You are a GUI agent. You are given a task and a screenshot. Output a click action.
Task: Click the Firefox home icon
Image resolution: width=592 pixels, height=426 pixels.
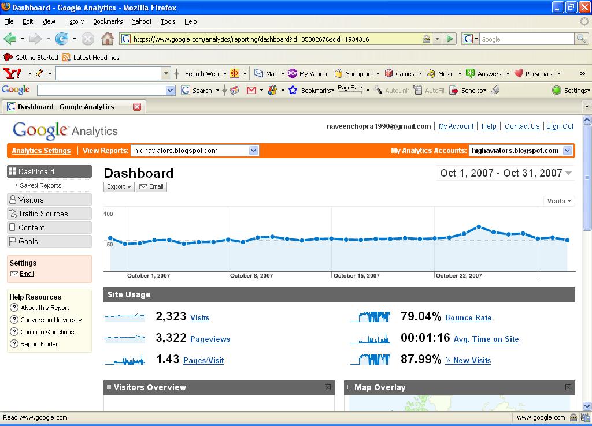108,39
